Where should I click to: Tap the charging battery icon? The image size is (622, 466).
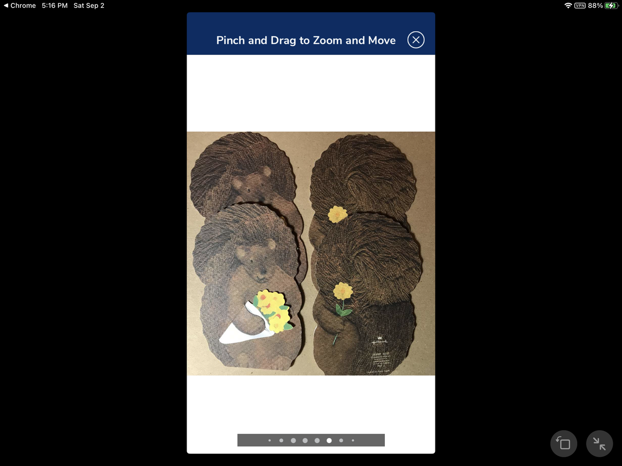point(611,5)
